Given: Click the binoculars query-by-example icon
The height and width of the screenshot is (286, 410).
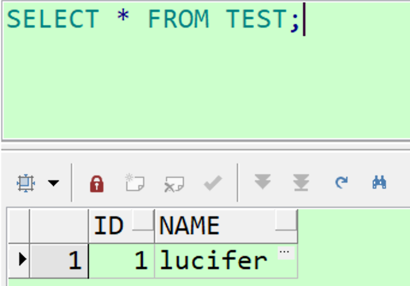Looking at the screenshot, I should pyautogui.click(x=379, y=182).
